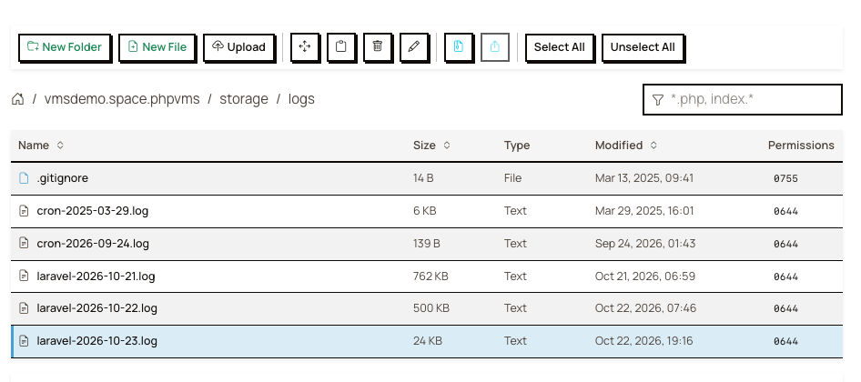Click the laravel-2026-10-23.log file icon
Viewport: 861px width, 382px height.
pos(24,341)
